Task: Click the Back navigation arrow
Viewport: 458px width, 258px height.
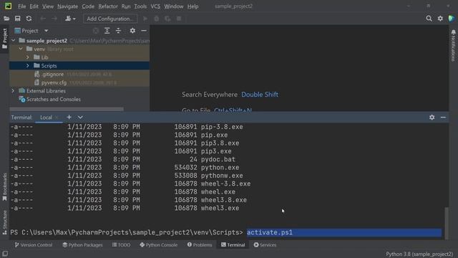Action: click(x=43, y=19)
